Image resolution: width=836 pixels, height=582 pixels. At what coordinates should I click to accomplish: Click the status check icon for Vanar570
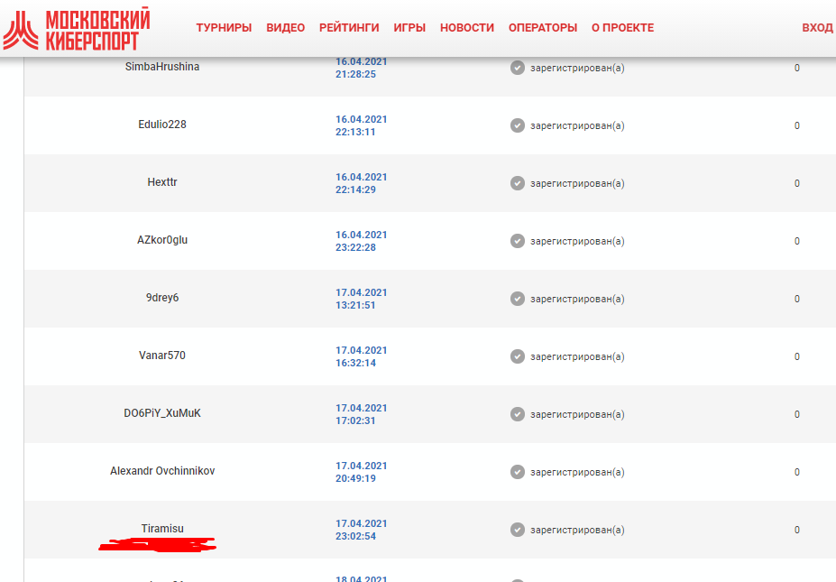click(x=517, y=356)
